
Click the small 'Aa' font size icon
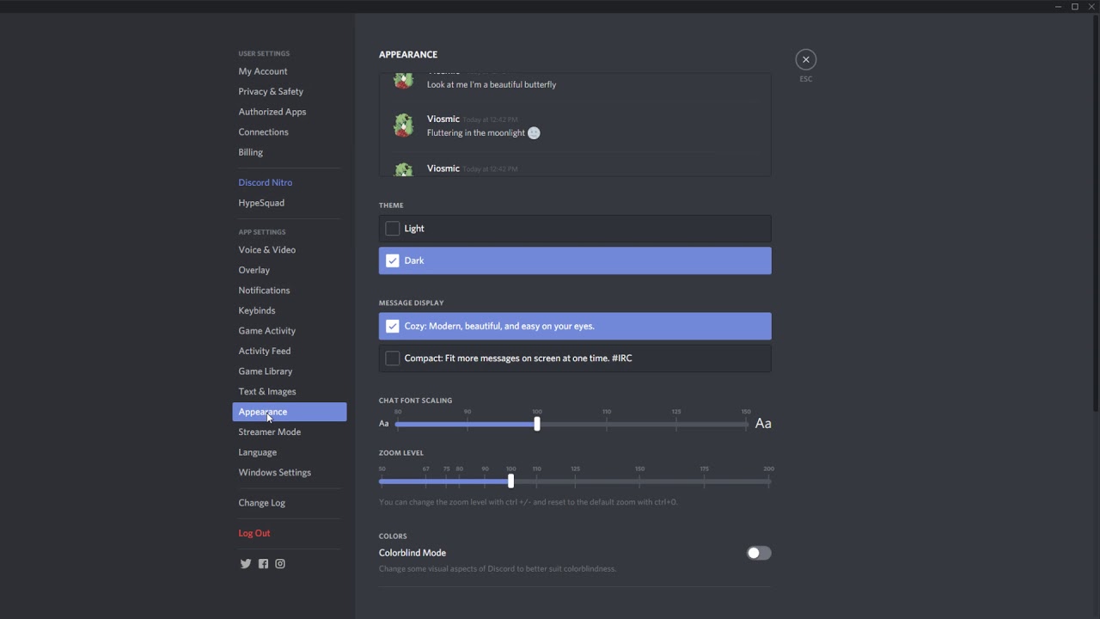[x=384, y=424]
